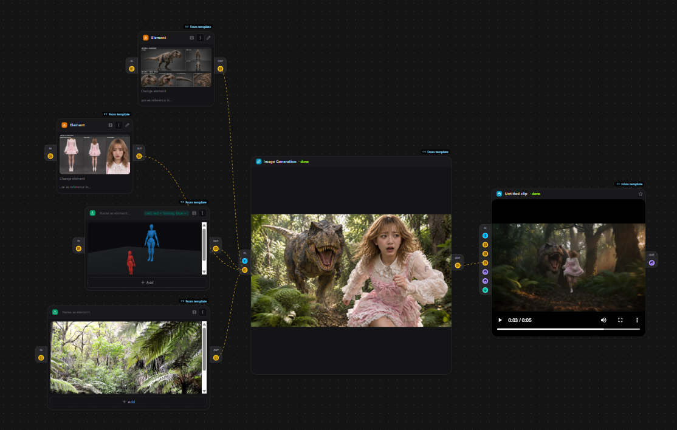Open the grid icon on the dinosaur Element node
The height and width of the screenshot is (430, 677).
tap(191, 38)
